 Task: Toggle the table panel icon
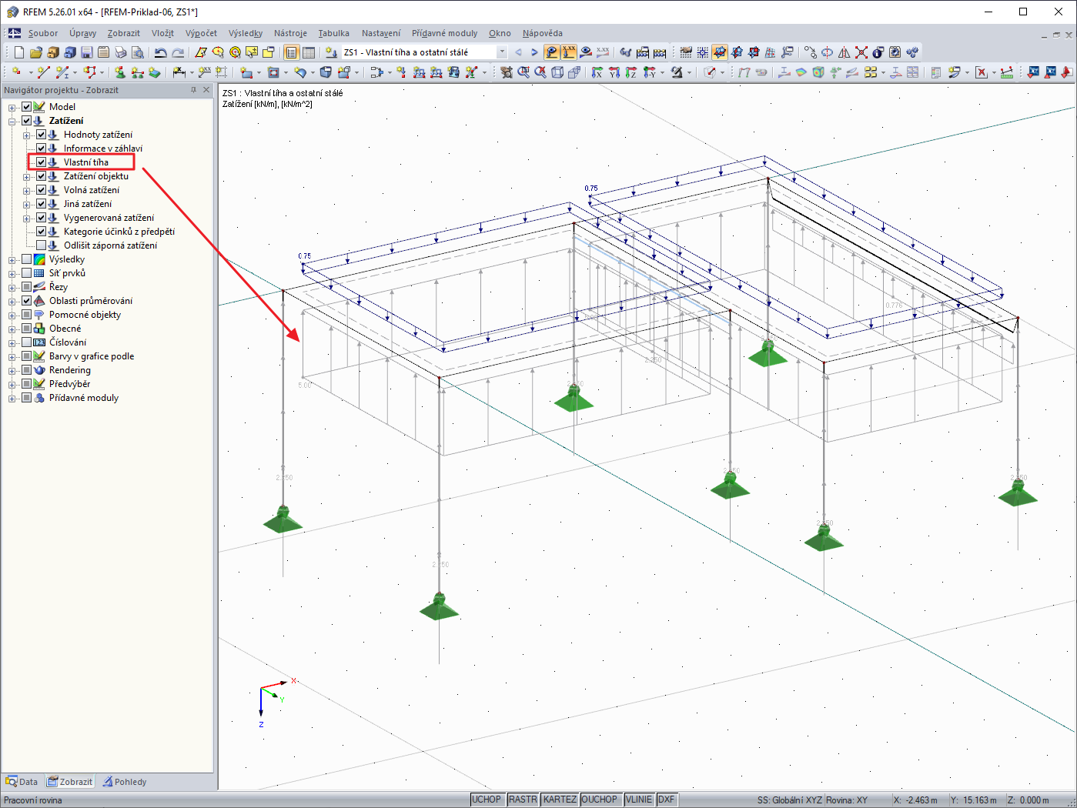(309, 52)
